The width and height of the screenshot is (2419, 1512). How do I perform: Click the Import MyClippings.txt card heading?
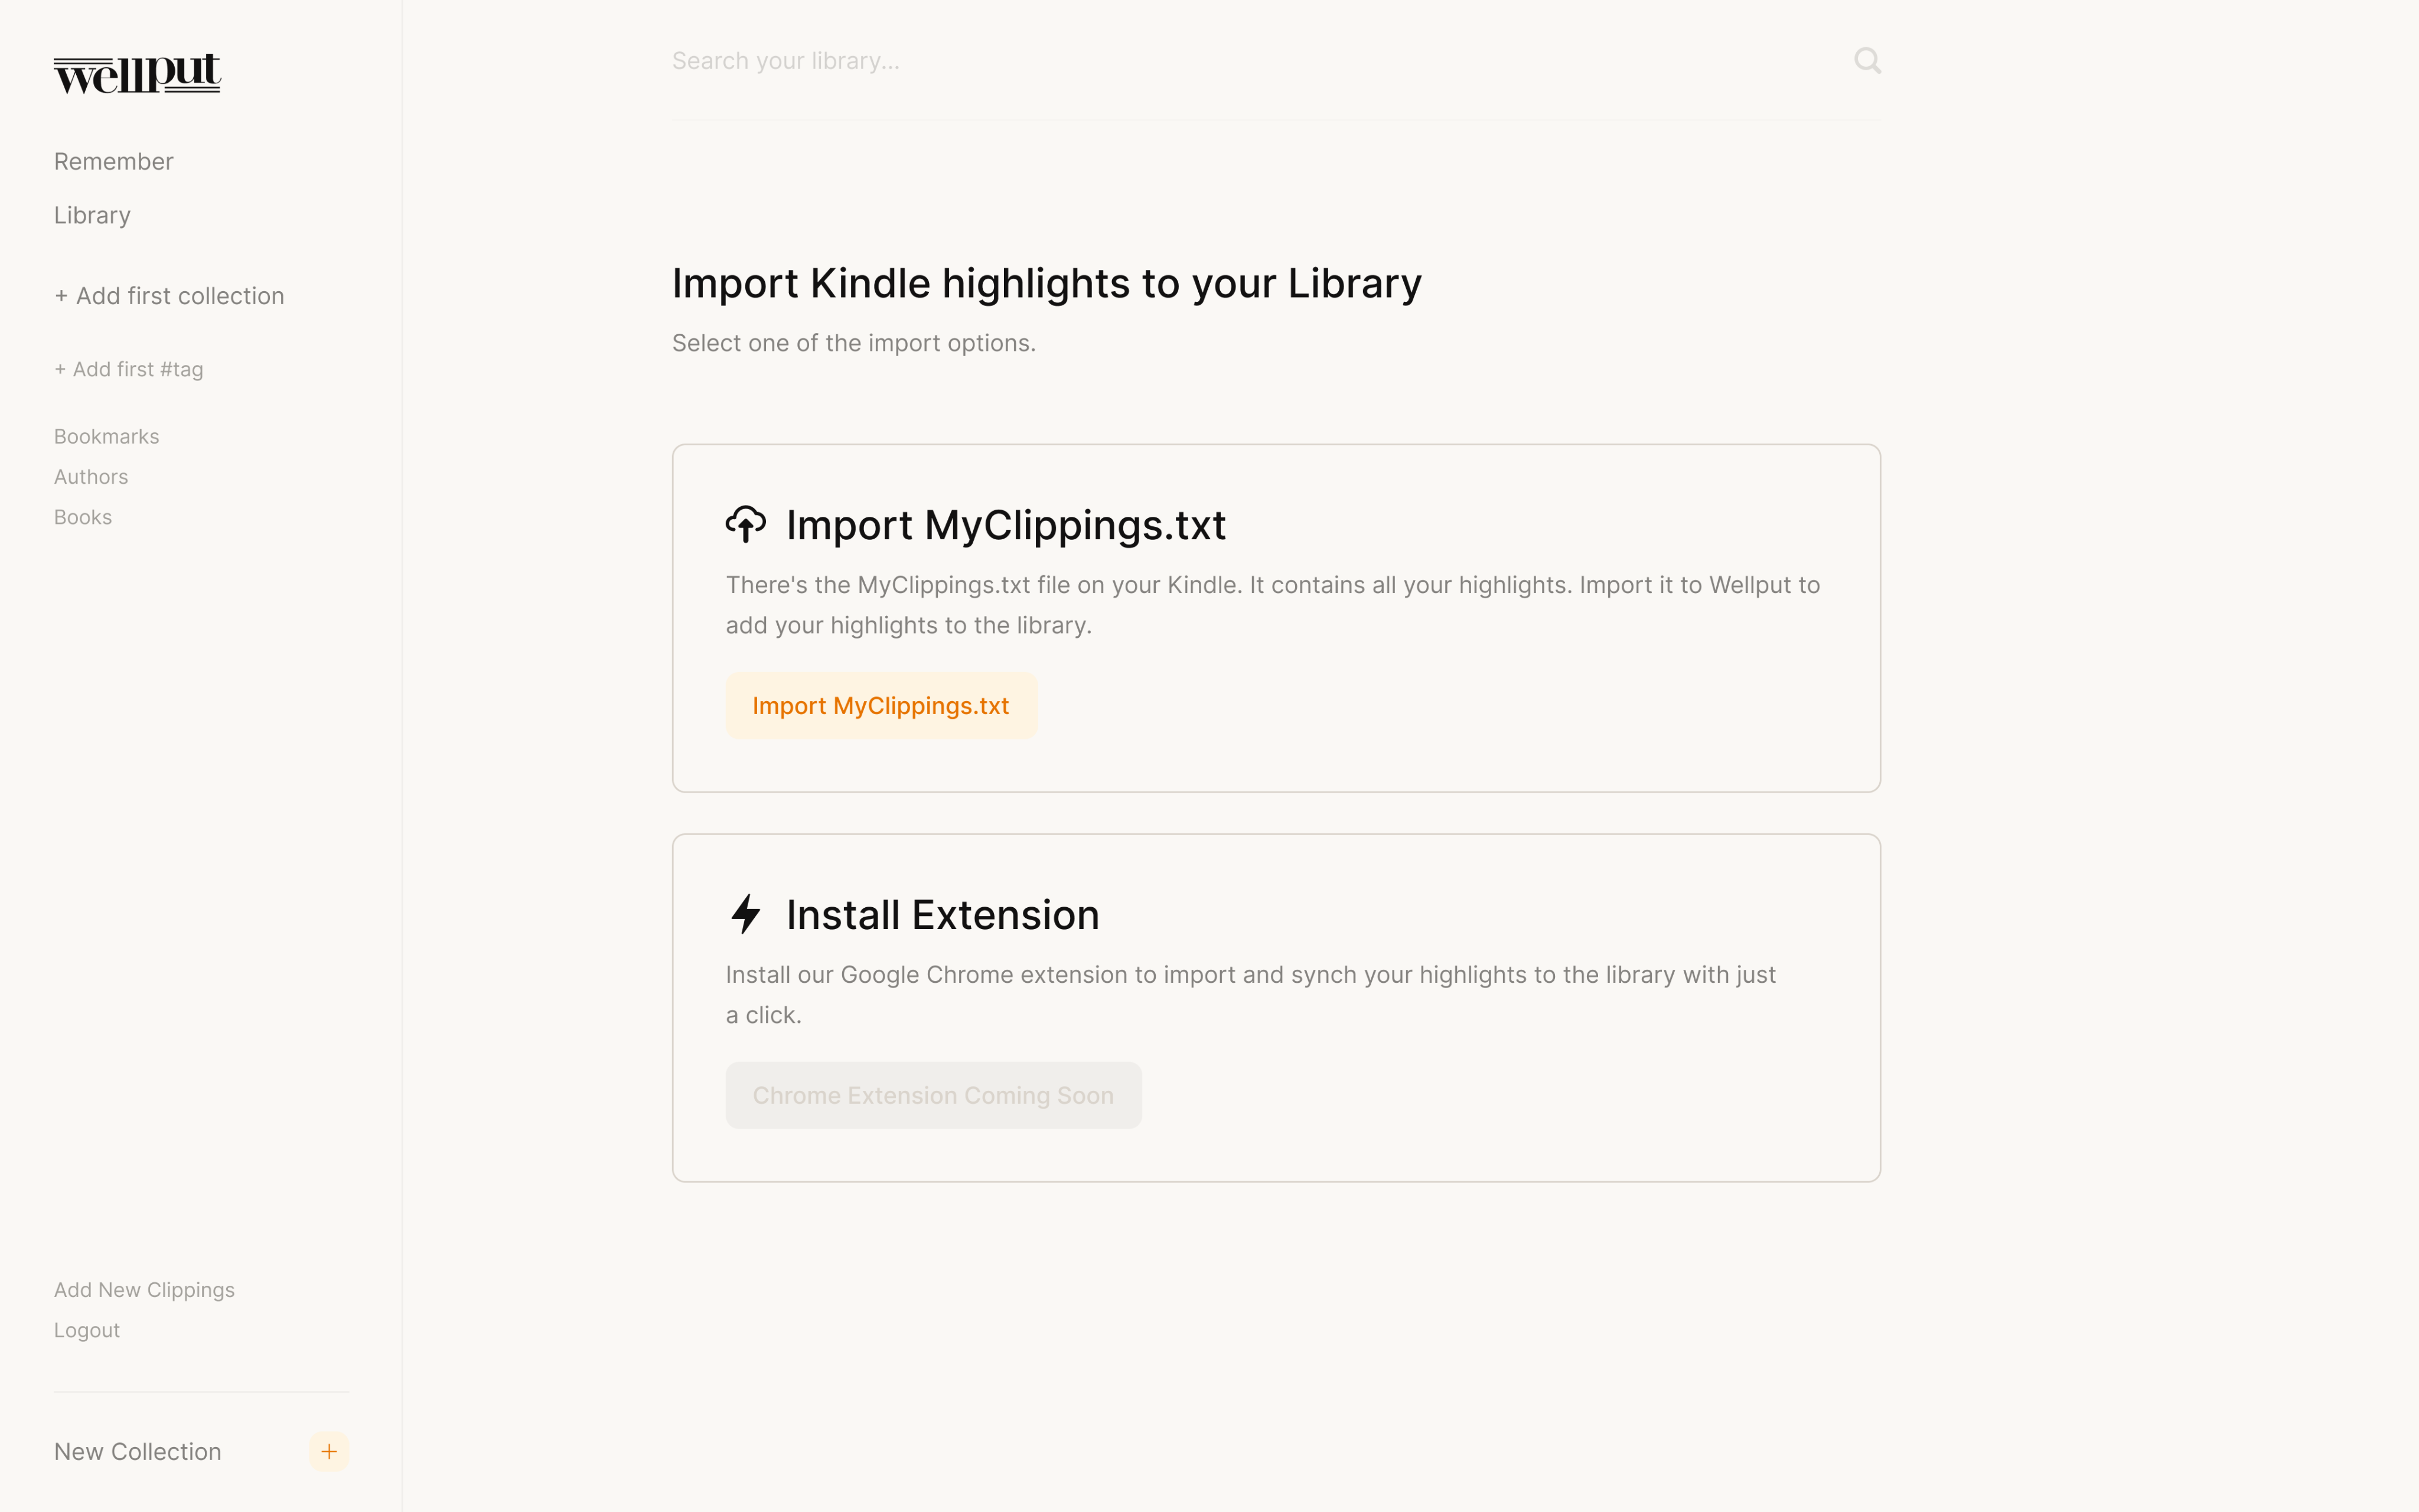coord(1006,526)
